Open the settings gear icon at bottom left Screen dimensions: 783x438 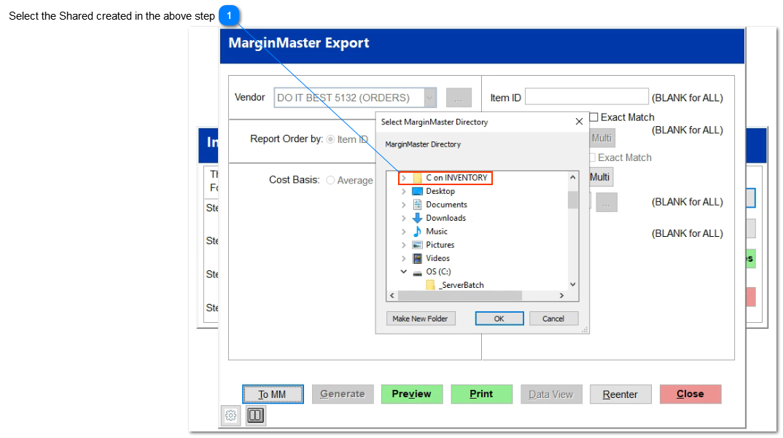(230, 415)
